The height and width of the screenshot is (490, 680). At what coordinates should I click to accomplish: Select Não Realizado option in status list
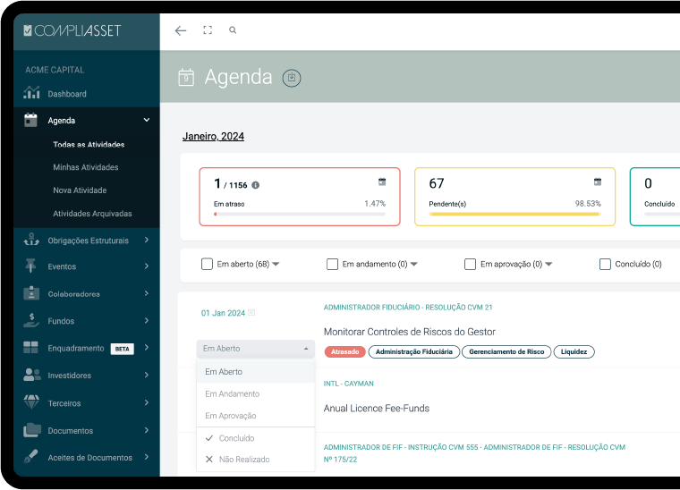click(255, 460)
